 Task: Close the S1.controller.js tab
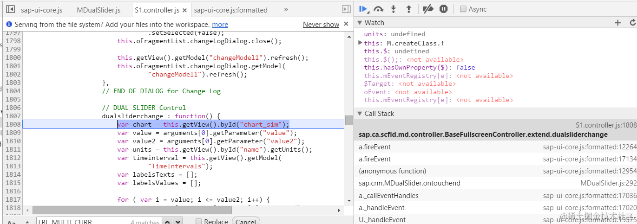click(x=185, y=10)
